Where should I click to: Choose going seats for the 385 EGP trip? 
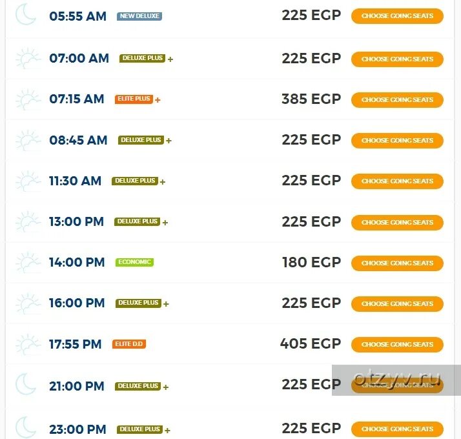coord(397,99)
